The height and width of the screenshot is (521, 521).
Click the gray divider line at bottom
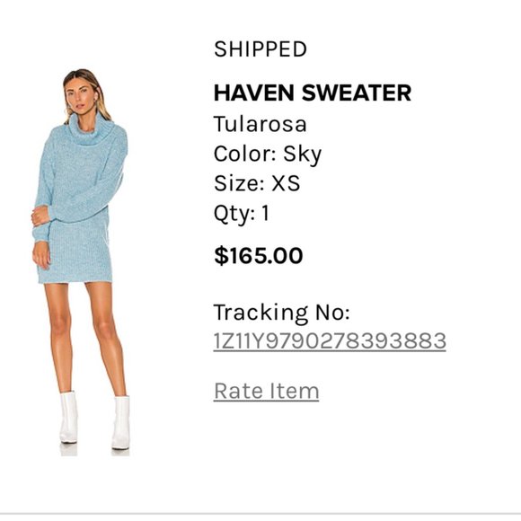(x=260, y=514)
